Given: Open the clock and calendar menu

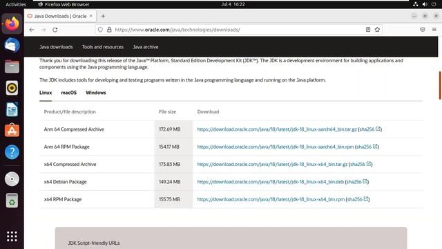Looking at the screenshot, I should pos(233,4).
